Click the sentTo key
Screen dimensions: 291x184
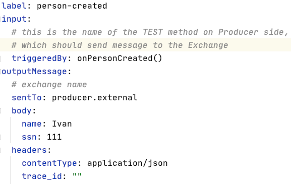(x=27, y=98)
